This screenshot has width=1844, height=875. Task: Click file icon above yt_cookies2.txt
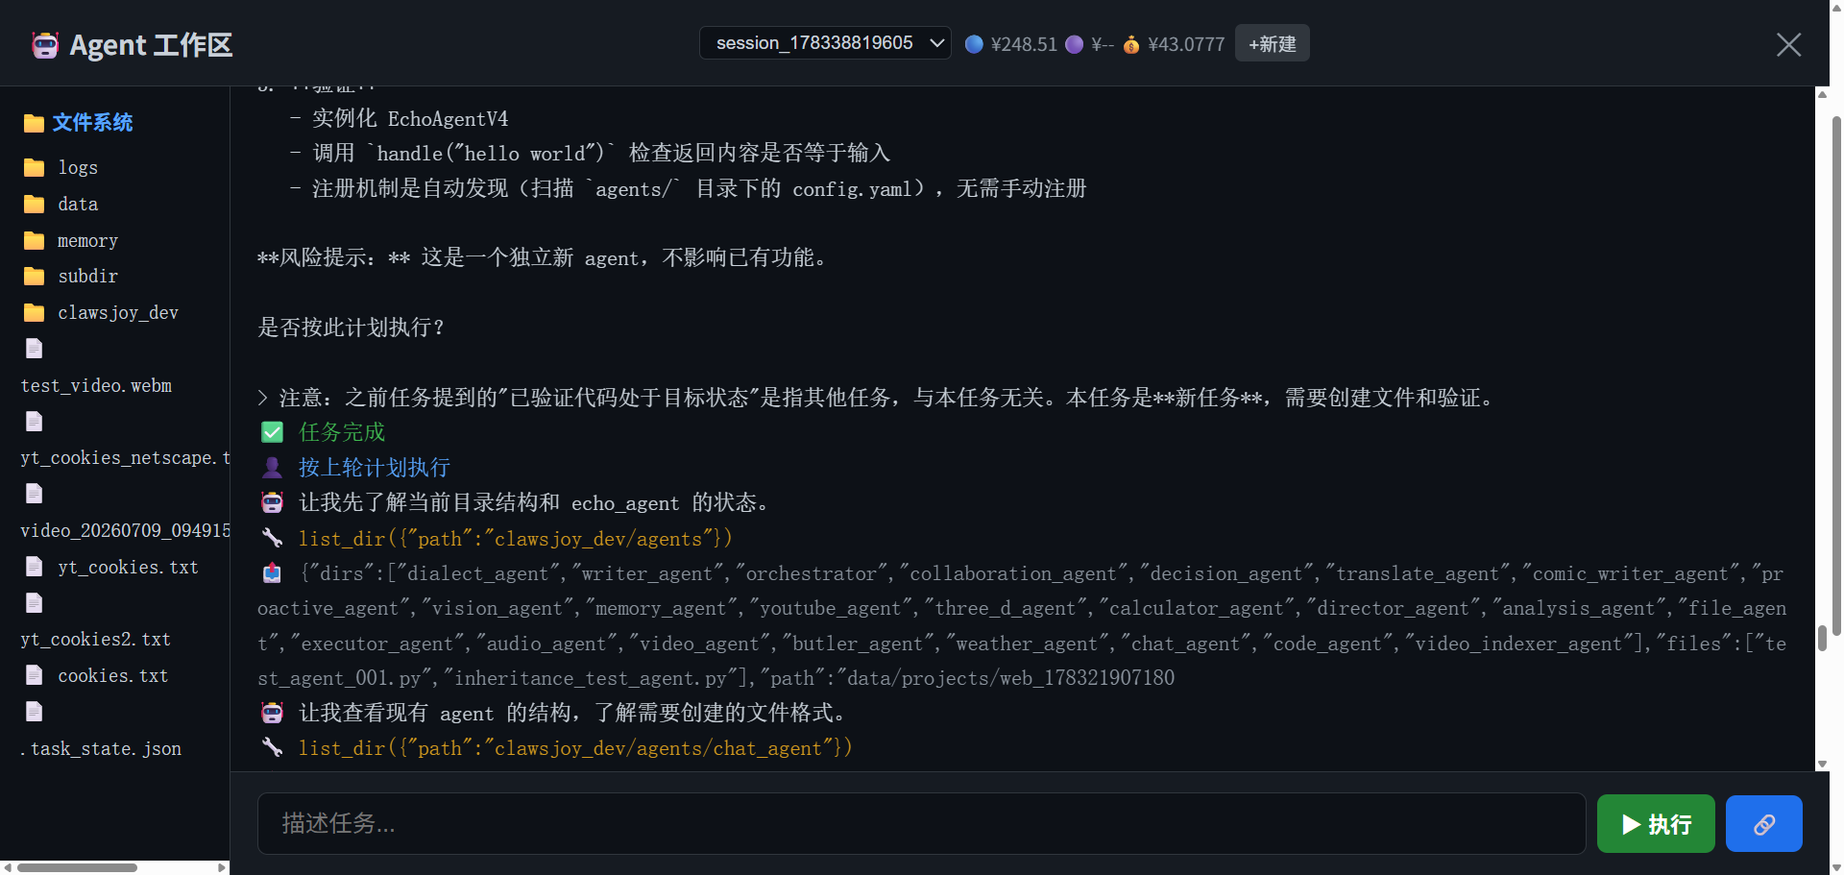[x=35, y=603]
